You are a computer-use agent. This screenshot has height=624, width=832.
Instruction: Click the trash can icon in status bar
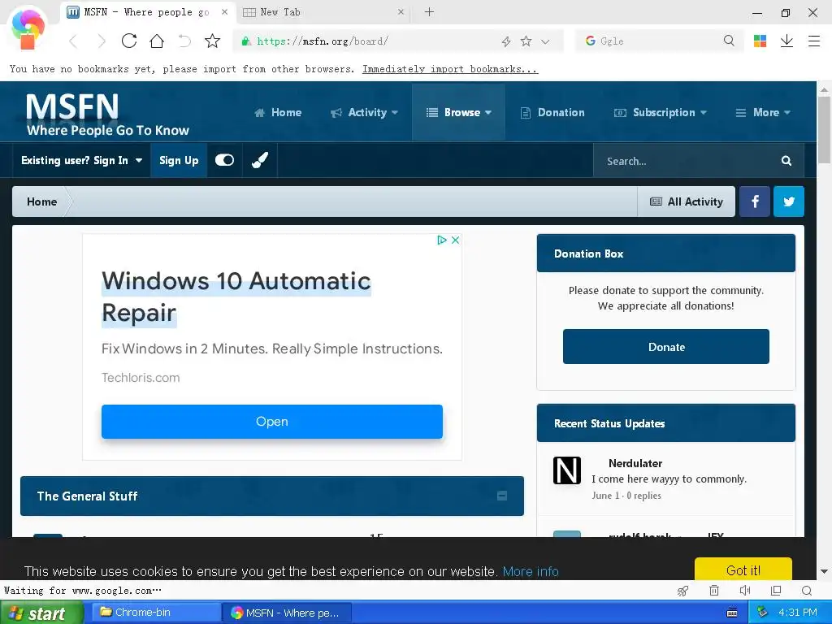point(714,590)
